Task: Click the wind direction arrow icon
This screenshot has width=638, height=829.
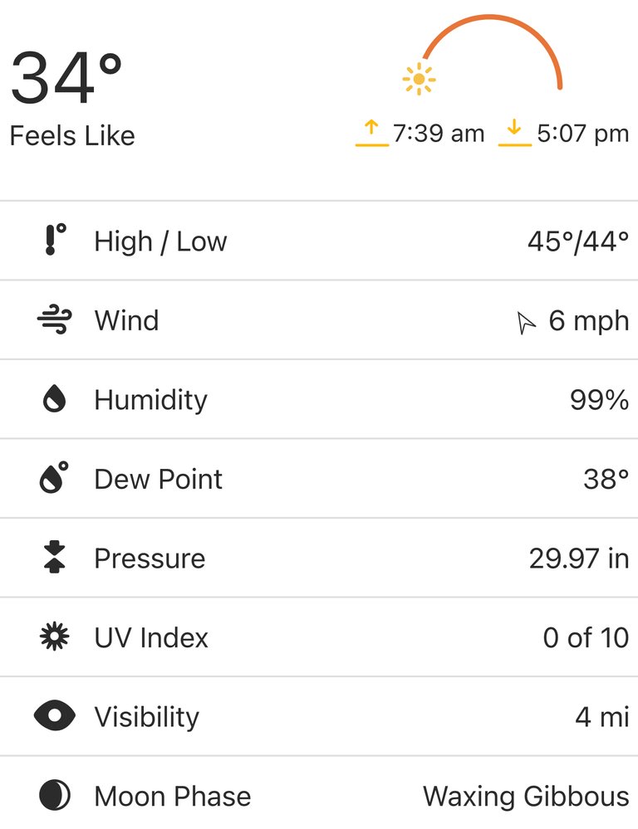Action: click(x=525, y=323)
